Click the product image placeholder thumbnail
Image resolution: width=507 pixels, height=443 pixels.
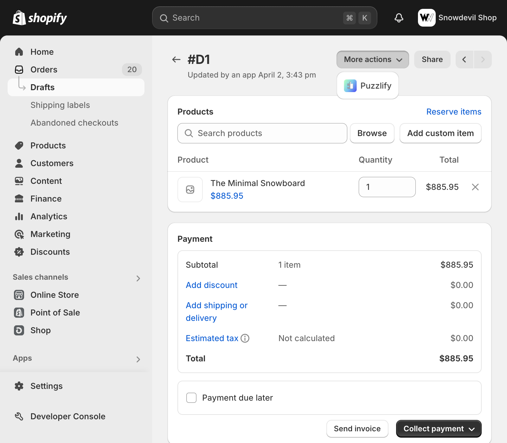click(190, 190)
